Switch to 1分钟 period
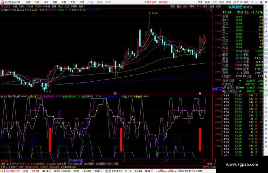Screen dimensions: 268x173 (14, 6)
